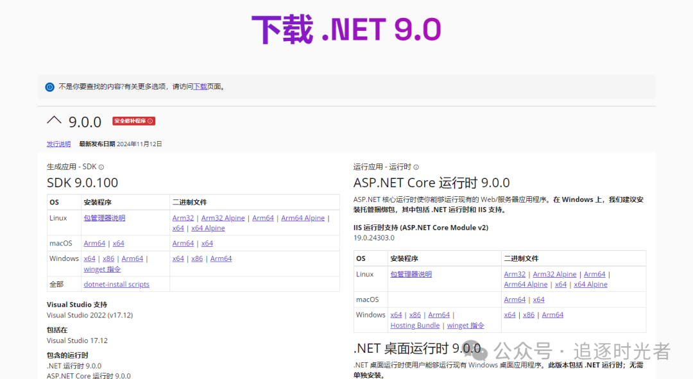Download SDK Windows x64 installer

click(89, 258)
